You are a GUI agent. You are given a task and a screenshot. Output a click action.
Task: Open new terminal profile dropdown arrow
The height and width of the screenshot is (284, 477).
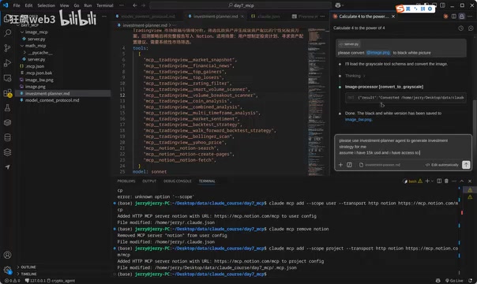[432, 181]
